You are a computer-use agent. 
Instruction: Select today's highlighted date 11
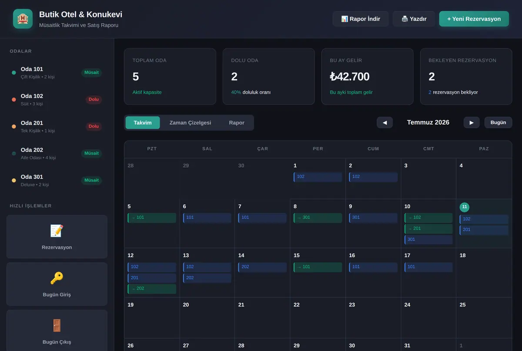tap(465, 207)
